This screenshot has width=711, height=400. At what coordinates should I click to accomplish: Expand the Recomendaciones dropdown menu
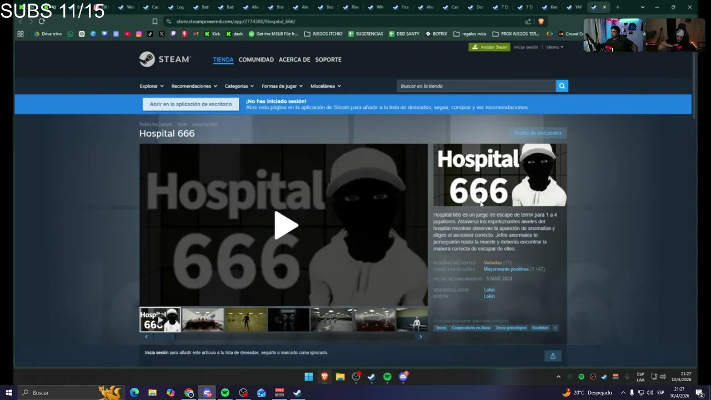coord(193,86)
